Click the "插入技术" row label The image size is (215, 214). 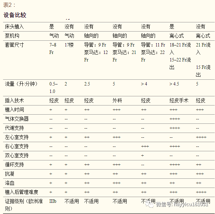15,100
